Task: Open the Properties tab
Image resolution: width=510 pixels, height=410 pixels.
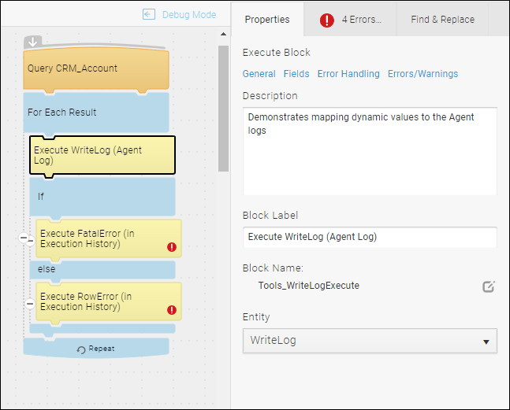Action: click(x=267, y=20)
